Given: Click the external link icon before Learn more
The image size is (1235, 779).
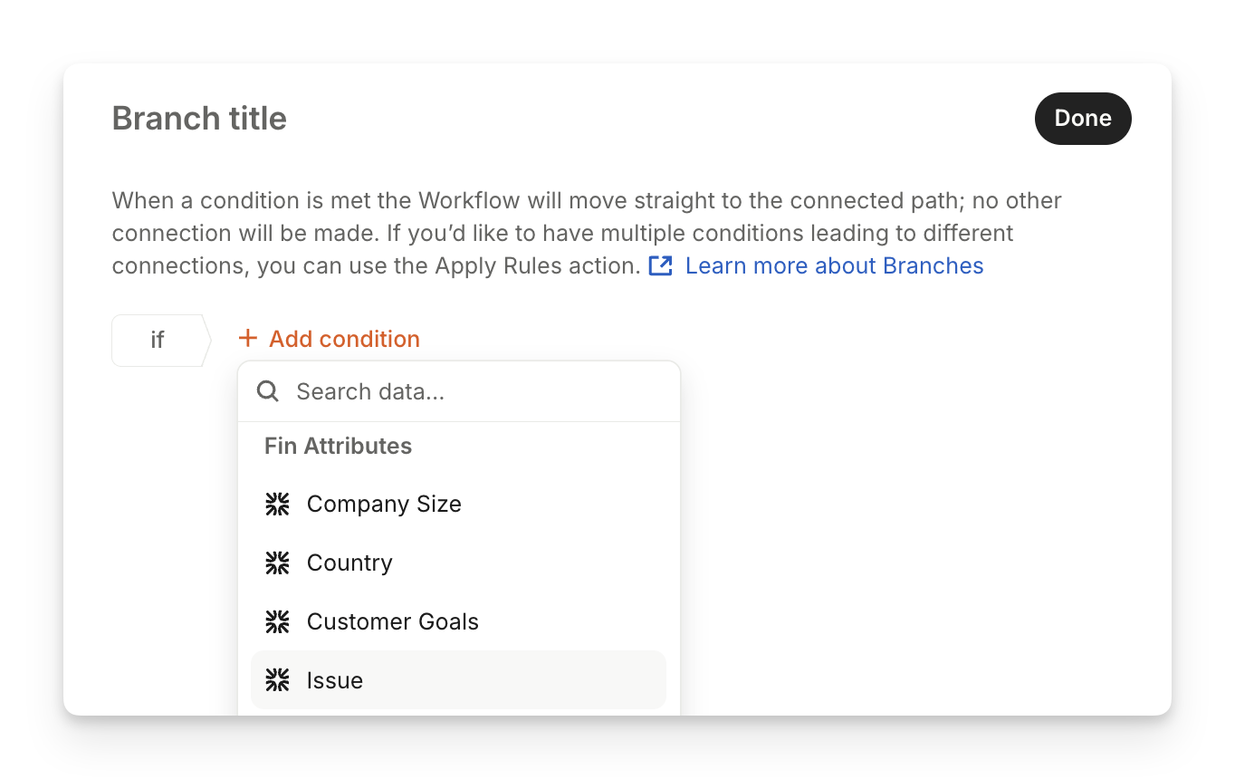Looking at the screenshot, I should point(661,265).
